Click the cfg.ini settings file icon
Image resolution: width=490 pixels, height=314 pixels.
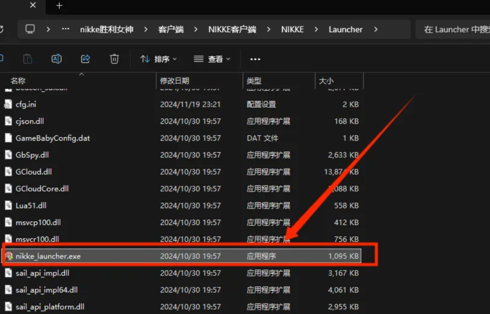(x=8, y=104)
